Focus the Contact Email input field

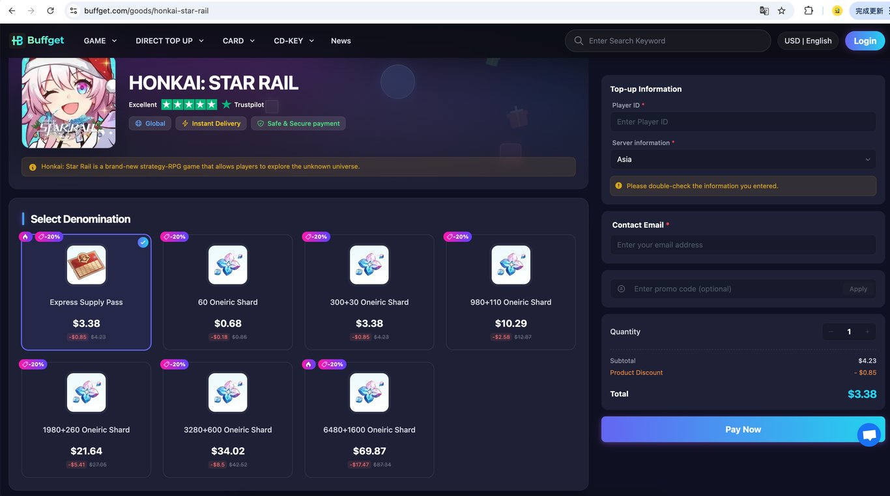click(743, 245)
